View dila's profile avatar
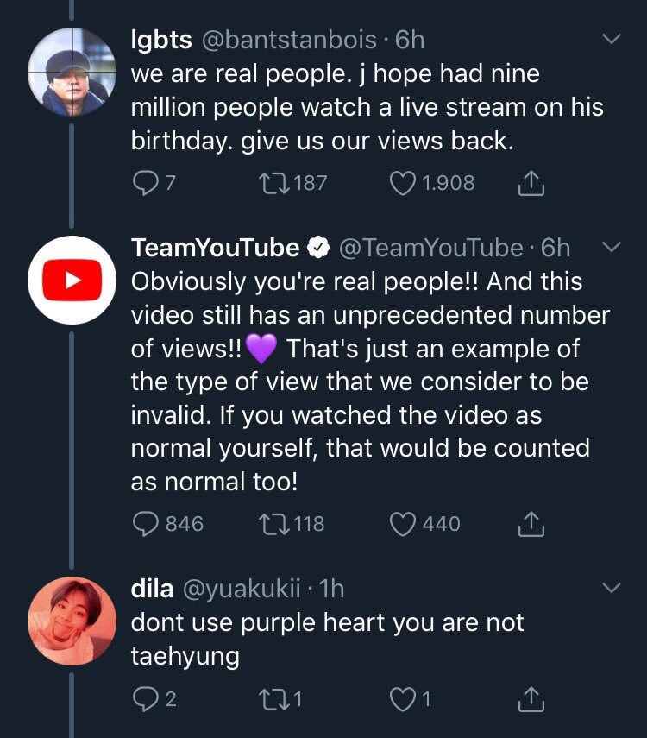This screenshot has height=738, width=647. (x=72, y=621)
